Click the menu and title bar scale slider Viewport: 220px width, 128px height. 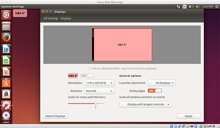pos(86,104)
